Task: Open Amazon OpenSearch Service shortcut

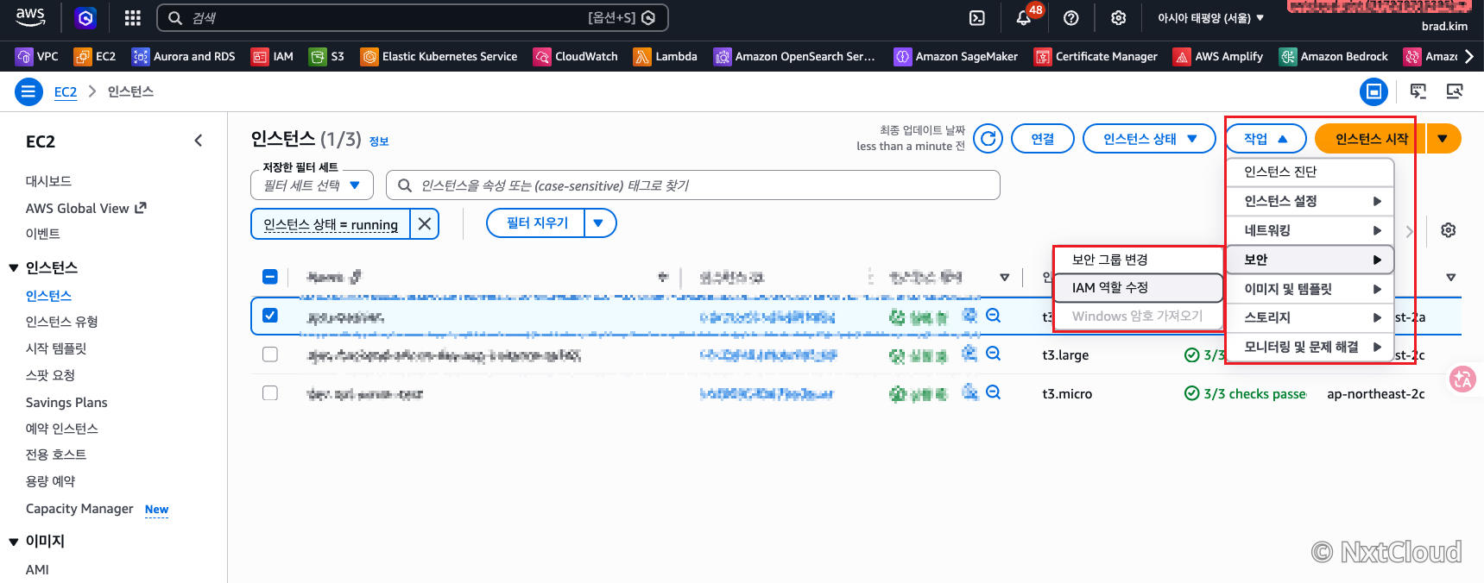Action: click(x=794, y=56)
